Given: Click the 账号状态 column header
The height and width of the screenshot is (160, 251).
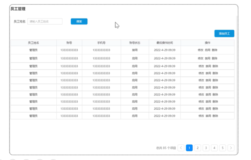Looking at the screenshot, I should [135, 43].
